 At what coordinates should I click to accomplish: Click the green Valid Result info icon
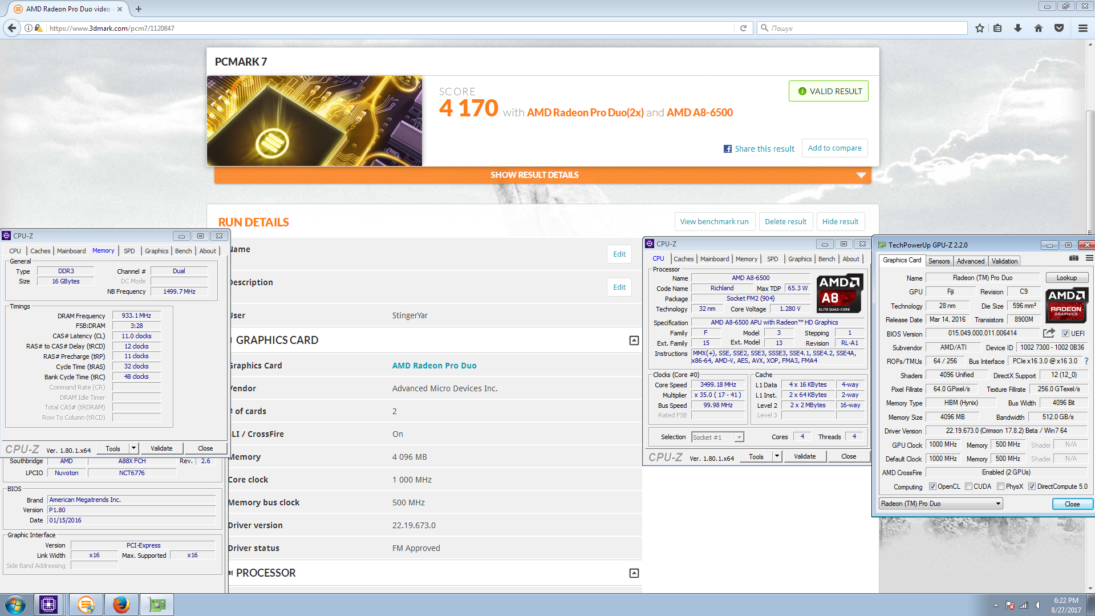pos(802,91)
